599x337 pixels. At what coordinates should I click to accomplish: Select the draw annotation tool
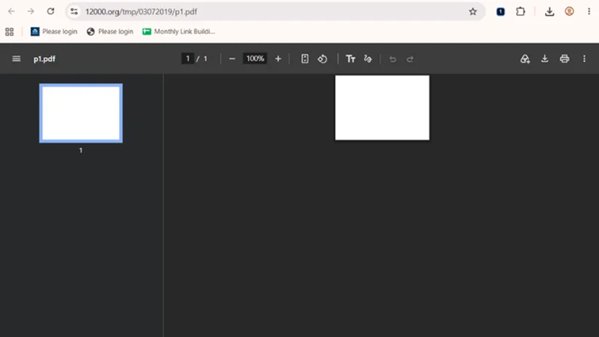368,59
